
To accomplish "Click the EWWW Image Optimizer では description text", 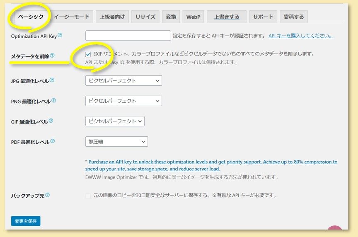I will point(181,177).
